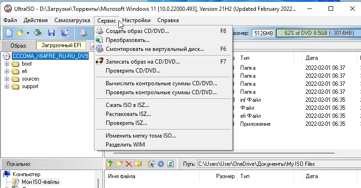The image size is (361, 188).
Task: Click the Save As double-floppy icon
Action: click(x=65, y=33)
